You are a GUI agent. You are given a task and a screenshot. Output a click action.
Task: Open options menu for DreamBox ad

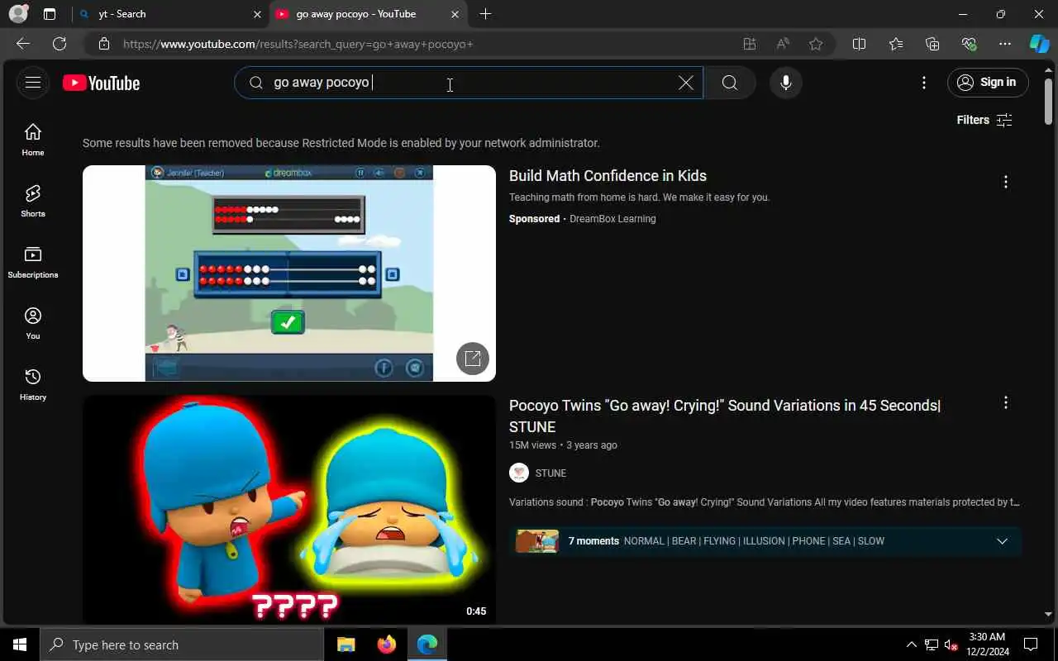pos(1006,182)
